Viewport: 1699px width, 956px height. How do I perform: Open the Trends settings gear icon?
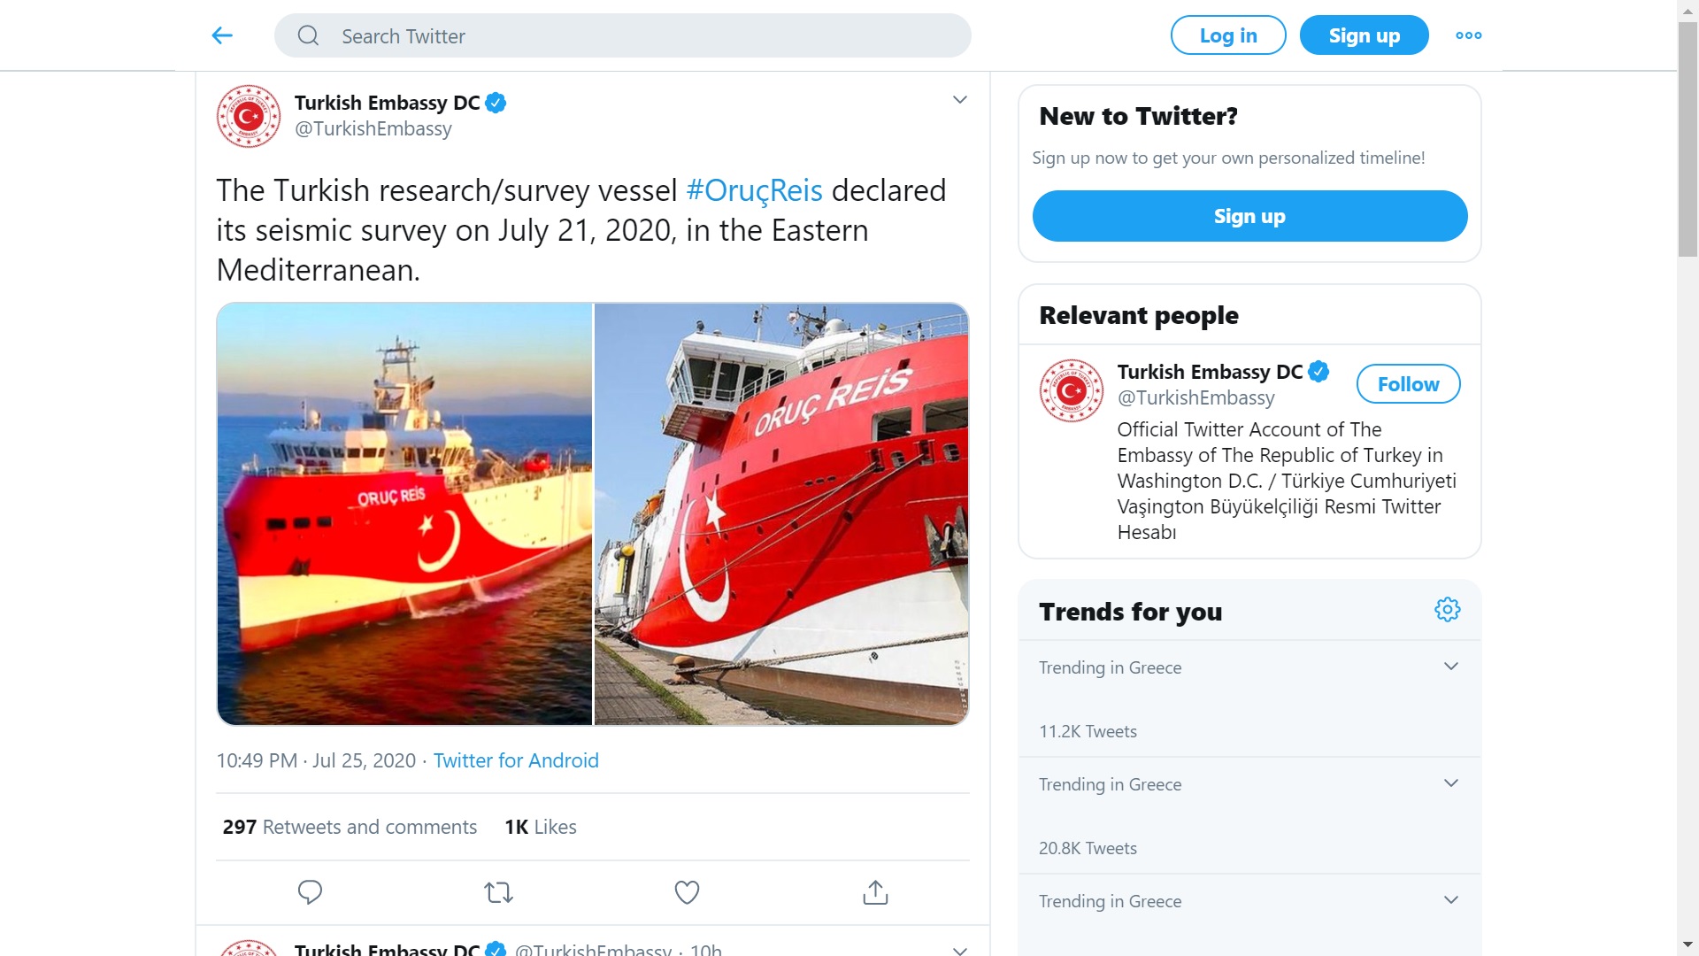tap(1448, 610)
